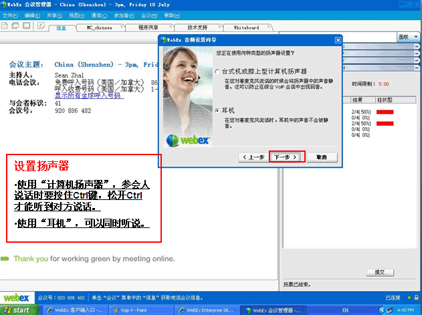Click the pencil annotation toolbar icon

tap(41, 25)
